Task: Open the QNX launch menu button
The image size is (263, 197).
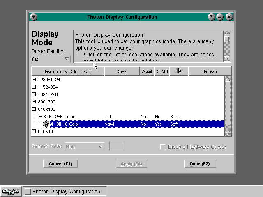Action: (11, 192)
